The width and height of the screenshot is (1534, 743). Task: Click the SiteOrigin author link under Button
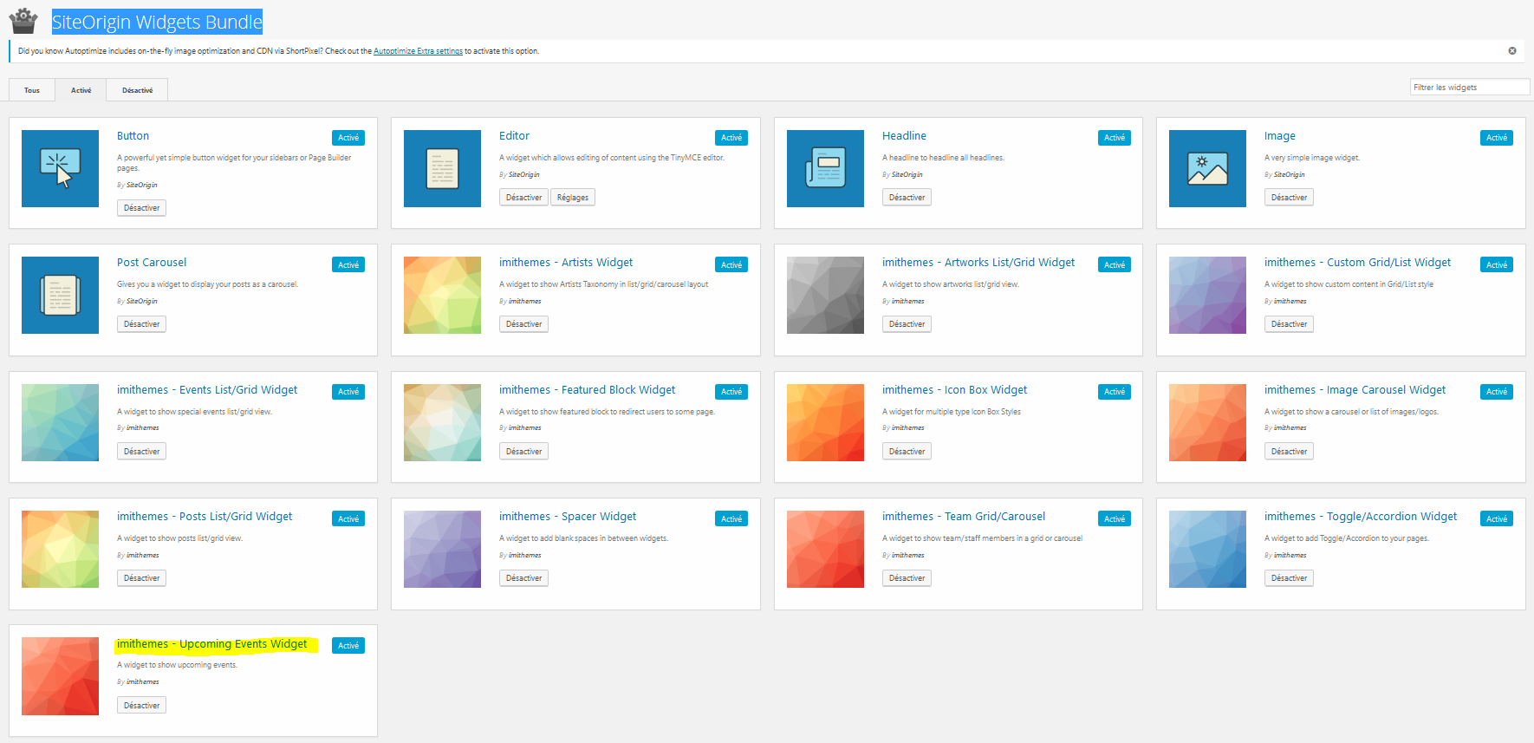click(142, 185)
